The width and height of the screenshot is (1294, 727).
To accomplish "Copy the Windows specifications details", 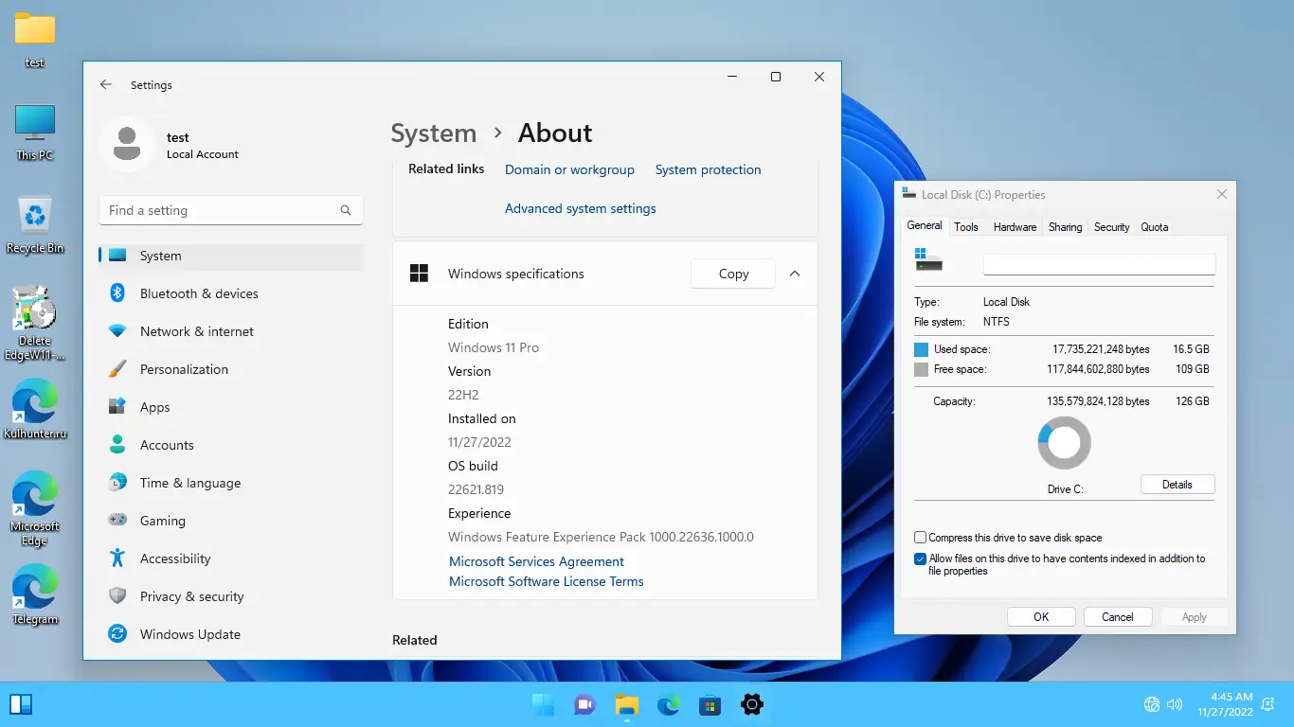I will click(731, 274).
